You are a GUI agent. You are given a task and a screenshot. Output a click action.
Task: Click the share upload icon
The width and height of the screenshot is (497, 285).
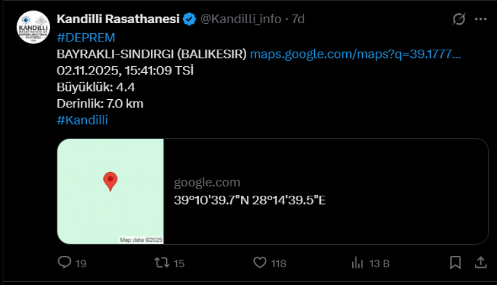pos(480,262)
